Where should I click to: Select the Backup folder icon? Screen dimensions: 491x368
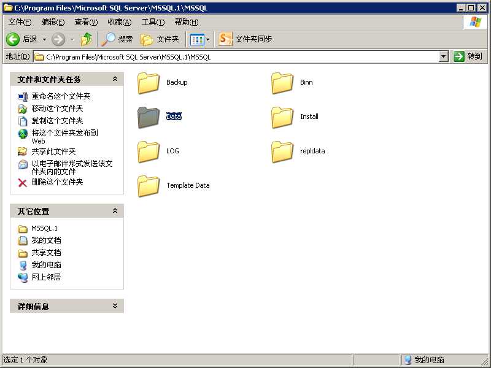(149, 83)
